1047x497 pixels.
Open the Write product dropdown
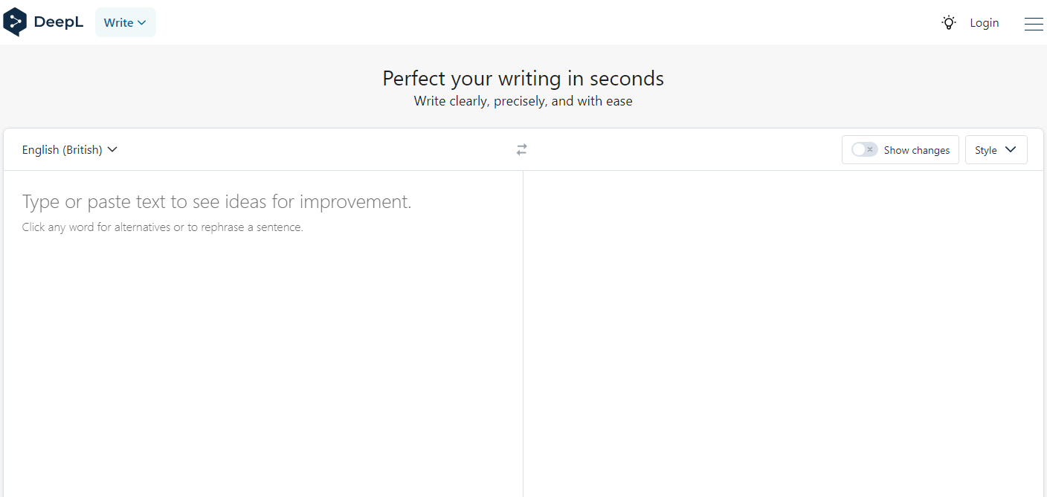pyautogui.click(x=125, y=22)
